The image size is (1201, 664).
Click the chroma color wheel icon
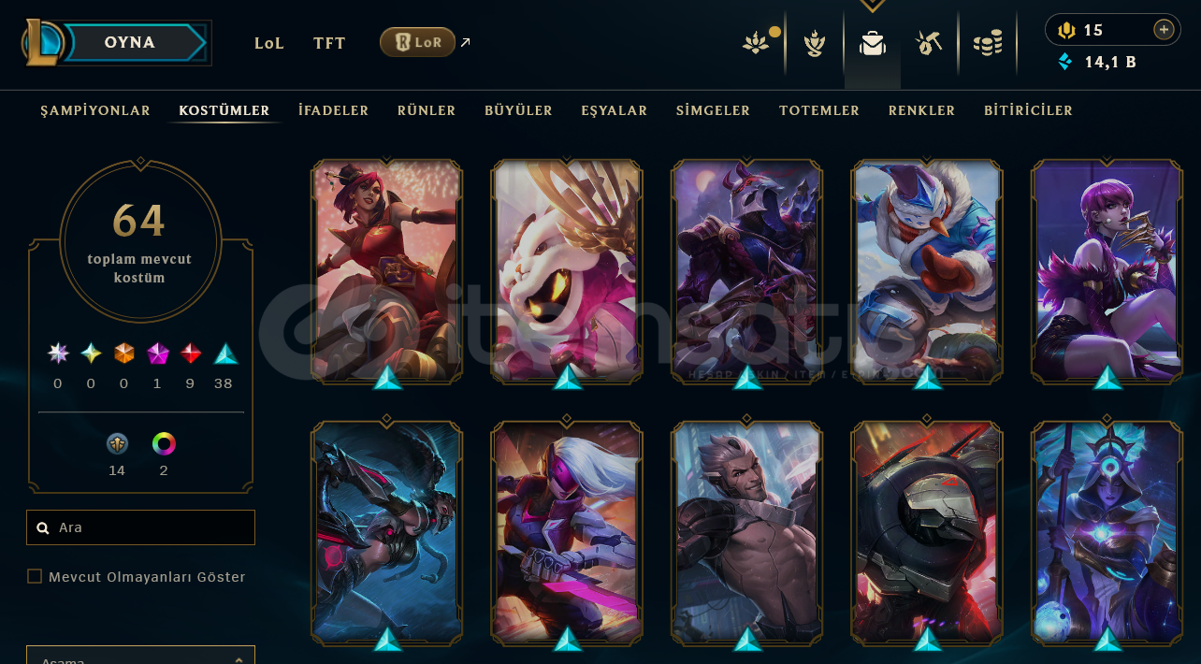164,444
